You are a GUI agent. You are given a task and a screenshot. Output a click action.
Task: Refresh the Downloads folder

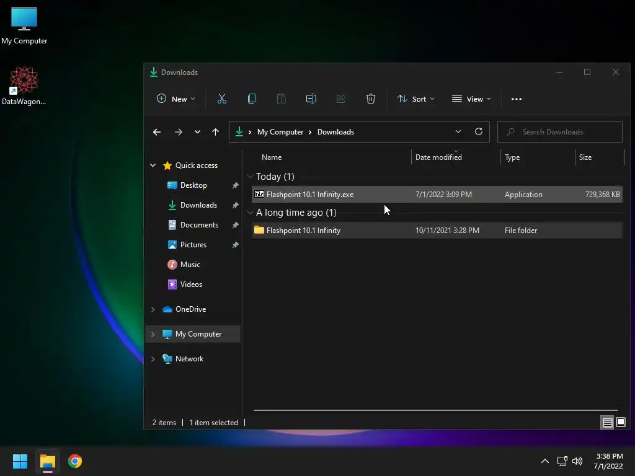(478, 131)
